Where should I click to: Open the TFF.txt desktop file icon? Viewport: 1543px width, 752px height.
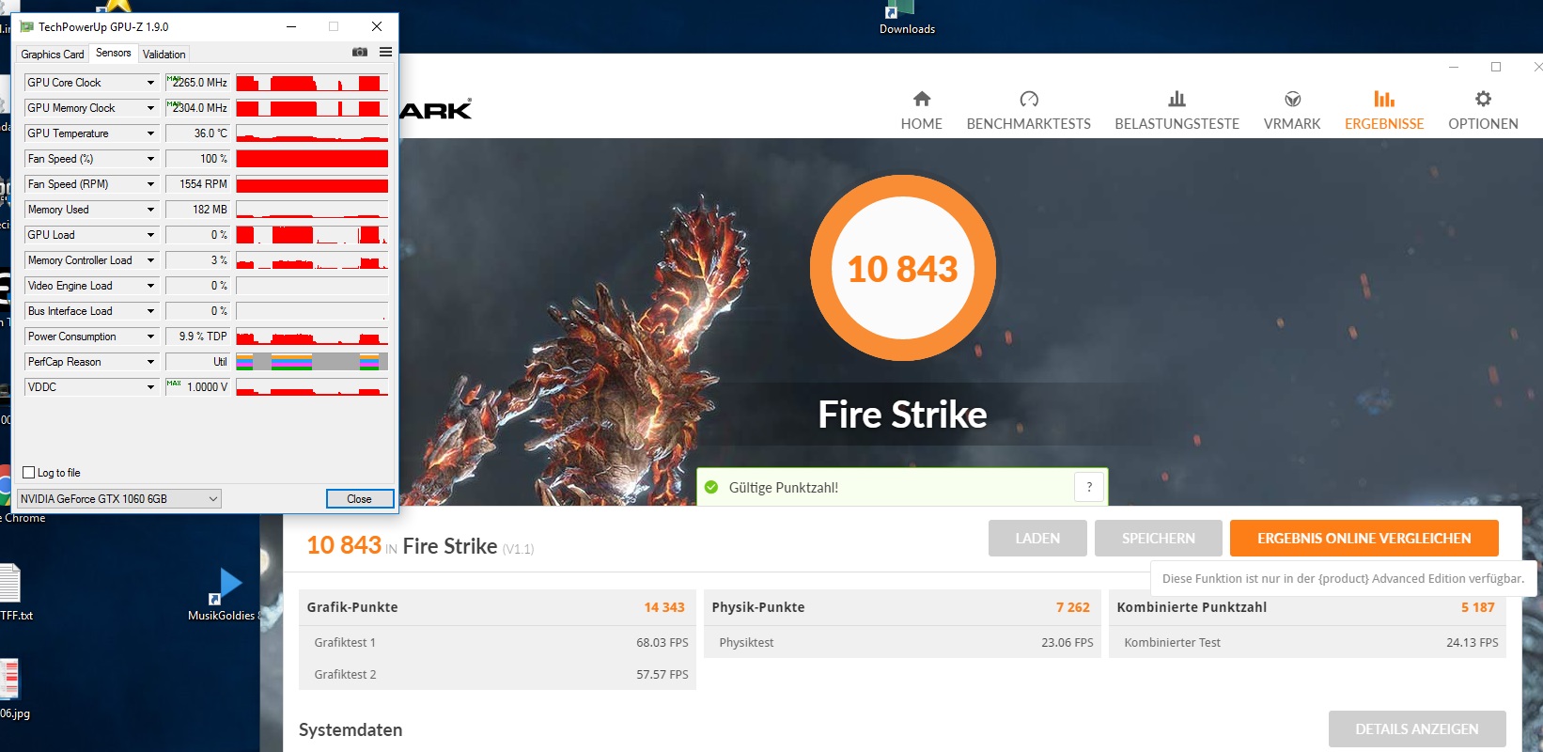click(x=9, y=583)
